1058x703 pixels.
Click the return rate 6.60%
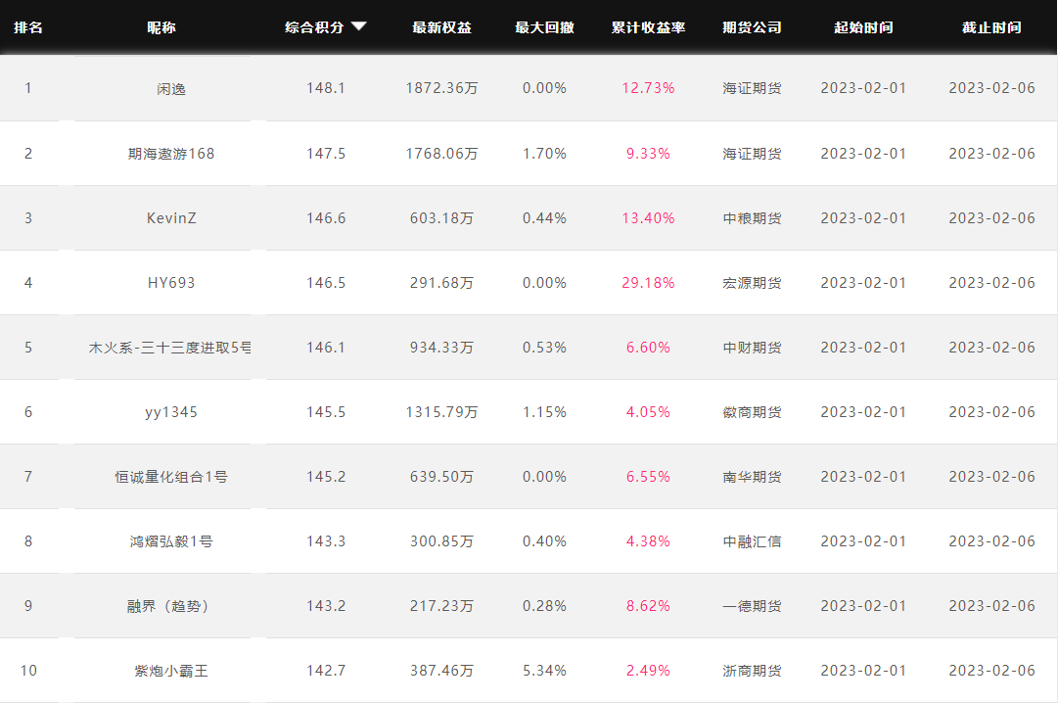click(649, 348)
